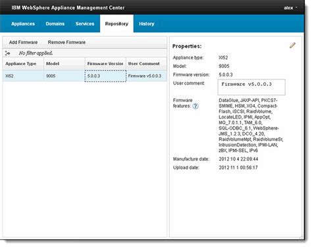Sort by the Appliance Type column header

[23, 64]
